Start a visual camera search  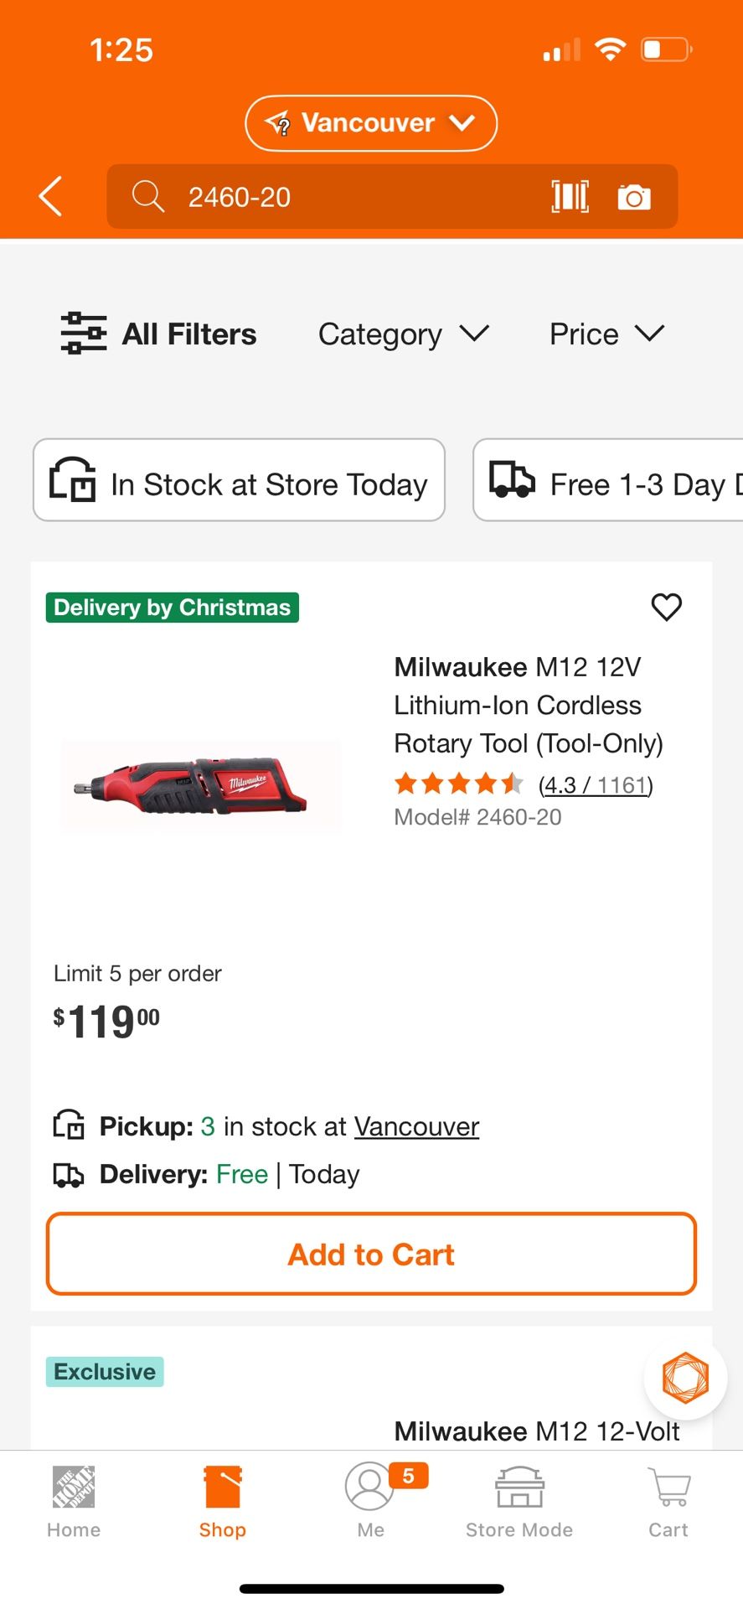pos(634,196)
